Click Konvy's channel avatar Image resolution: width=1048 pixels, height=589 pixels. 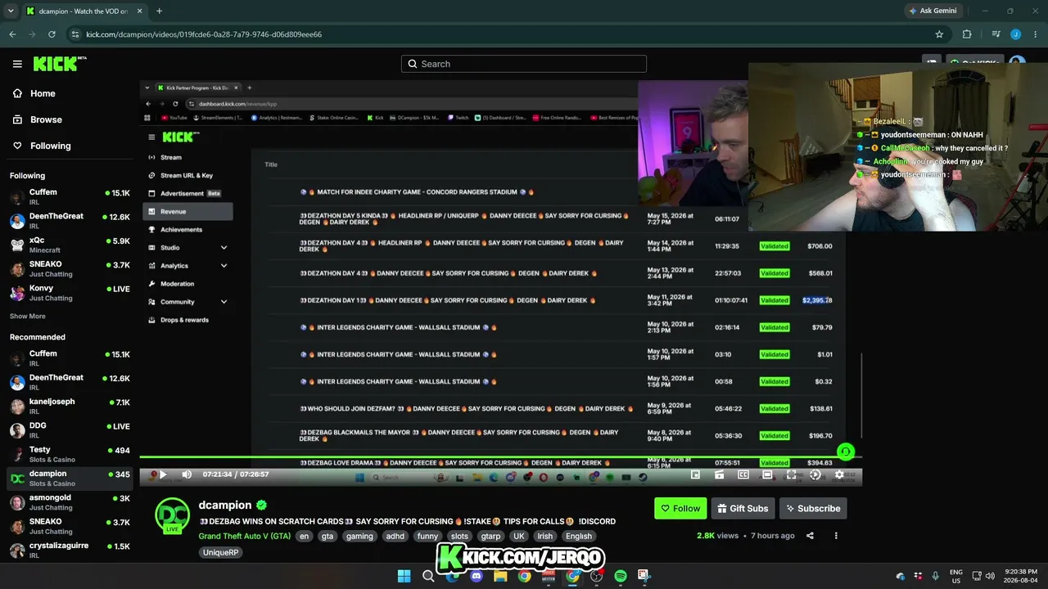pos(17,293)
